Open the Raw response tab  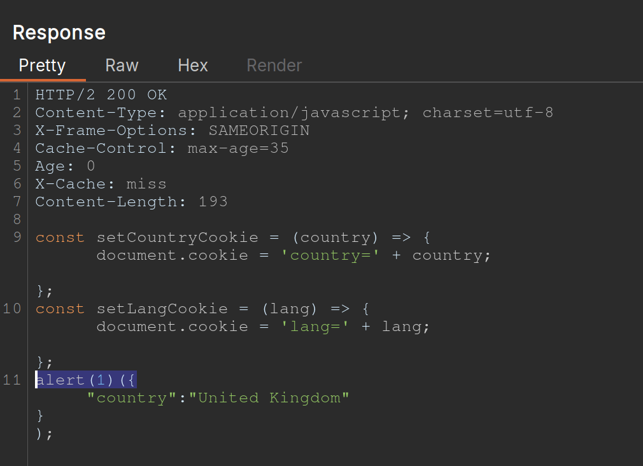(122, 66)
